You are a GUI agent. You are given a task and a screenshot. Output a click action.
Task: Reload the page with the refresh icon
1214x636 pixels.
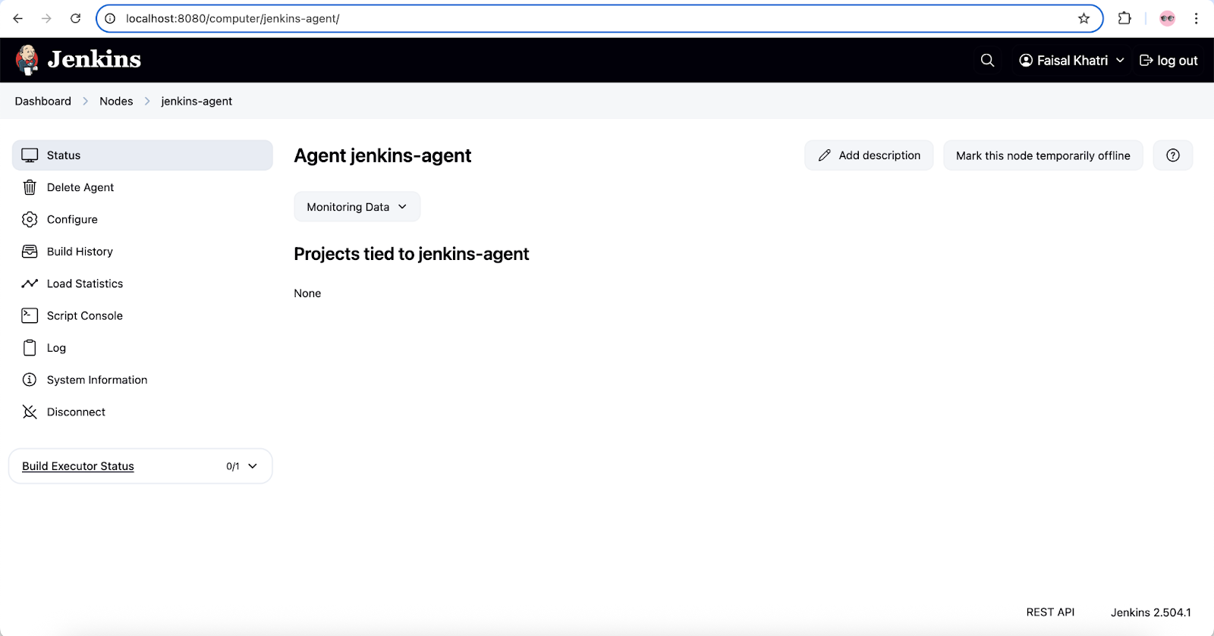coord(75,18)
